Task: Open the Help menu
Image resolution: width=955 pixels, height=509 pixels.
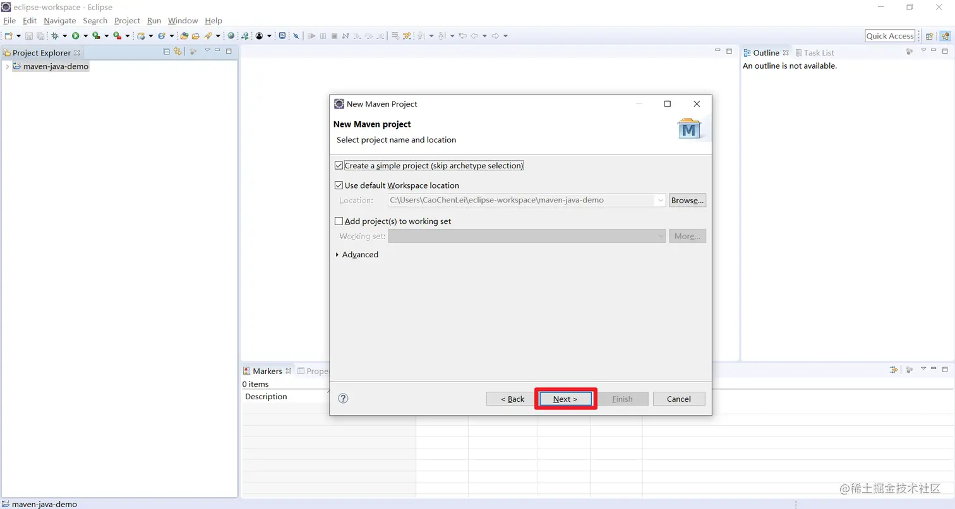Action: coord(213,21)
